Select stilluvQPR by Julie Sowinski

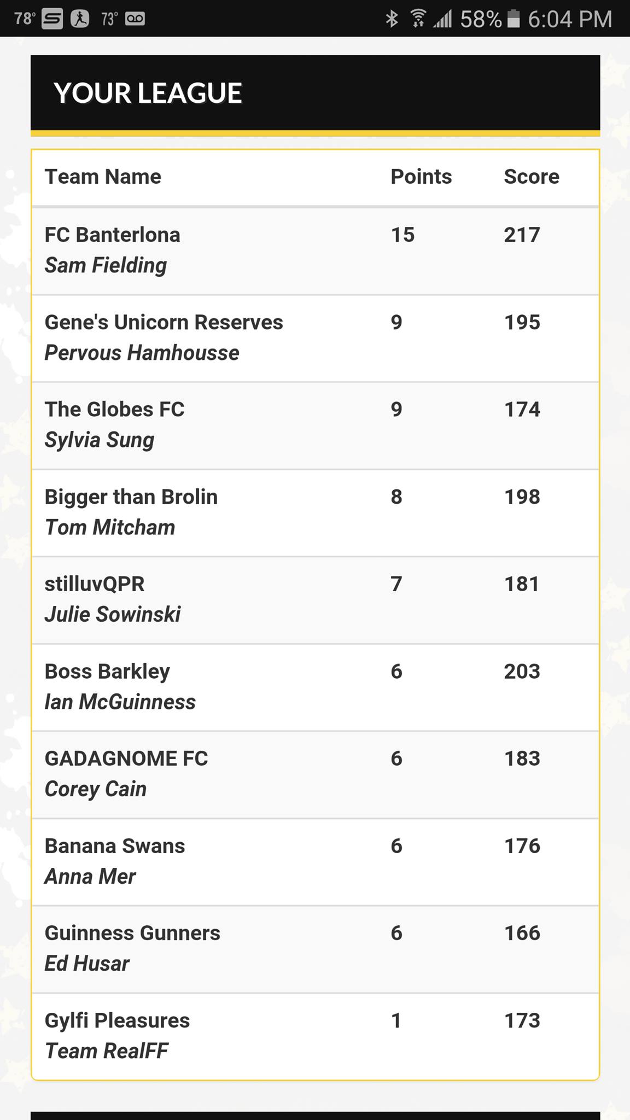point(316,600)
